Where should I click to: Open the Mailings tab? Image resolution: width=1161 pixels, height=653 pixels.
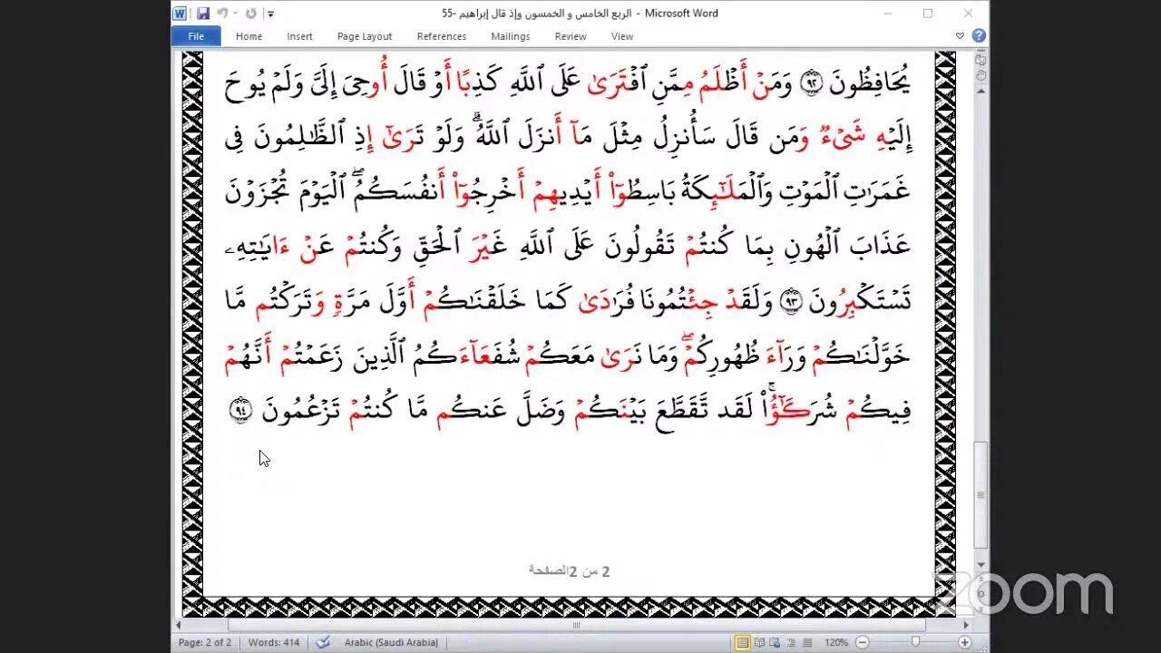tap(511, 36)
